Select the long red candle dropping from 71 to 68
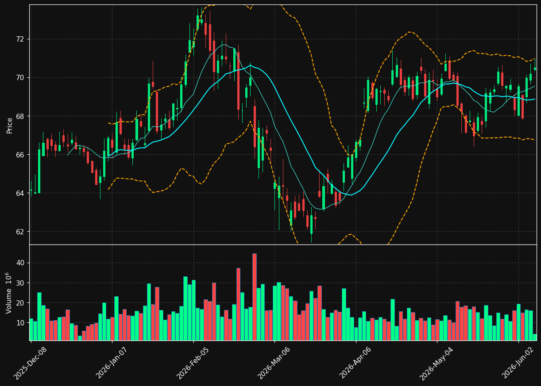 click(x=238, y=81)
